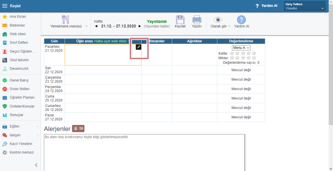333x171 pixels.
Task: Rate Miktar with the fifth star
Action: [x=254, y=58]
